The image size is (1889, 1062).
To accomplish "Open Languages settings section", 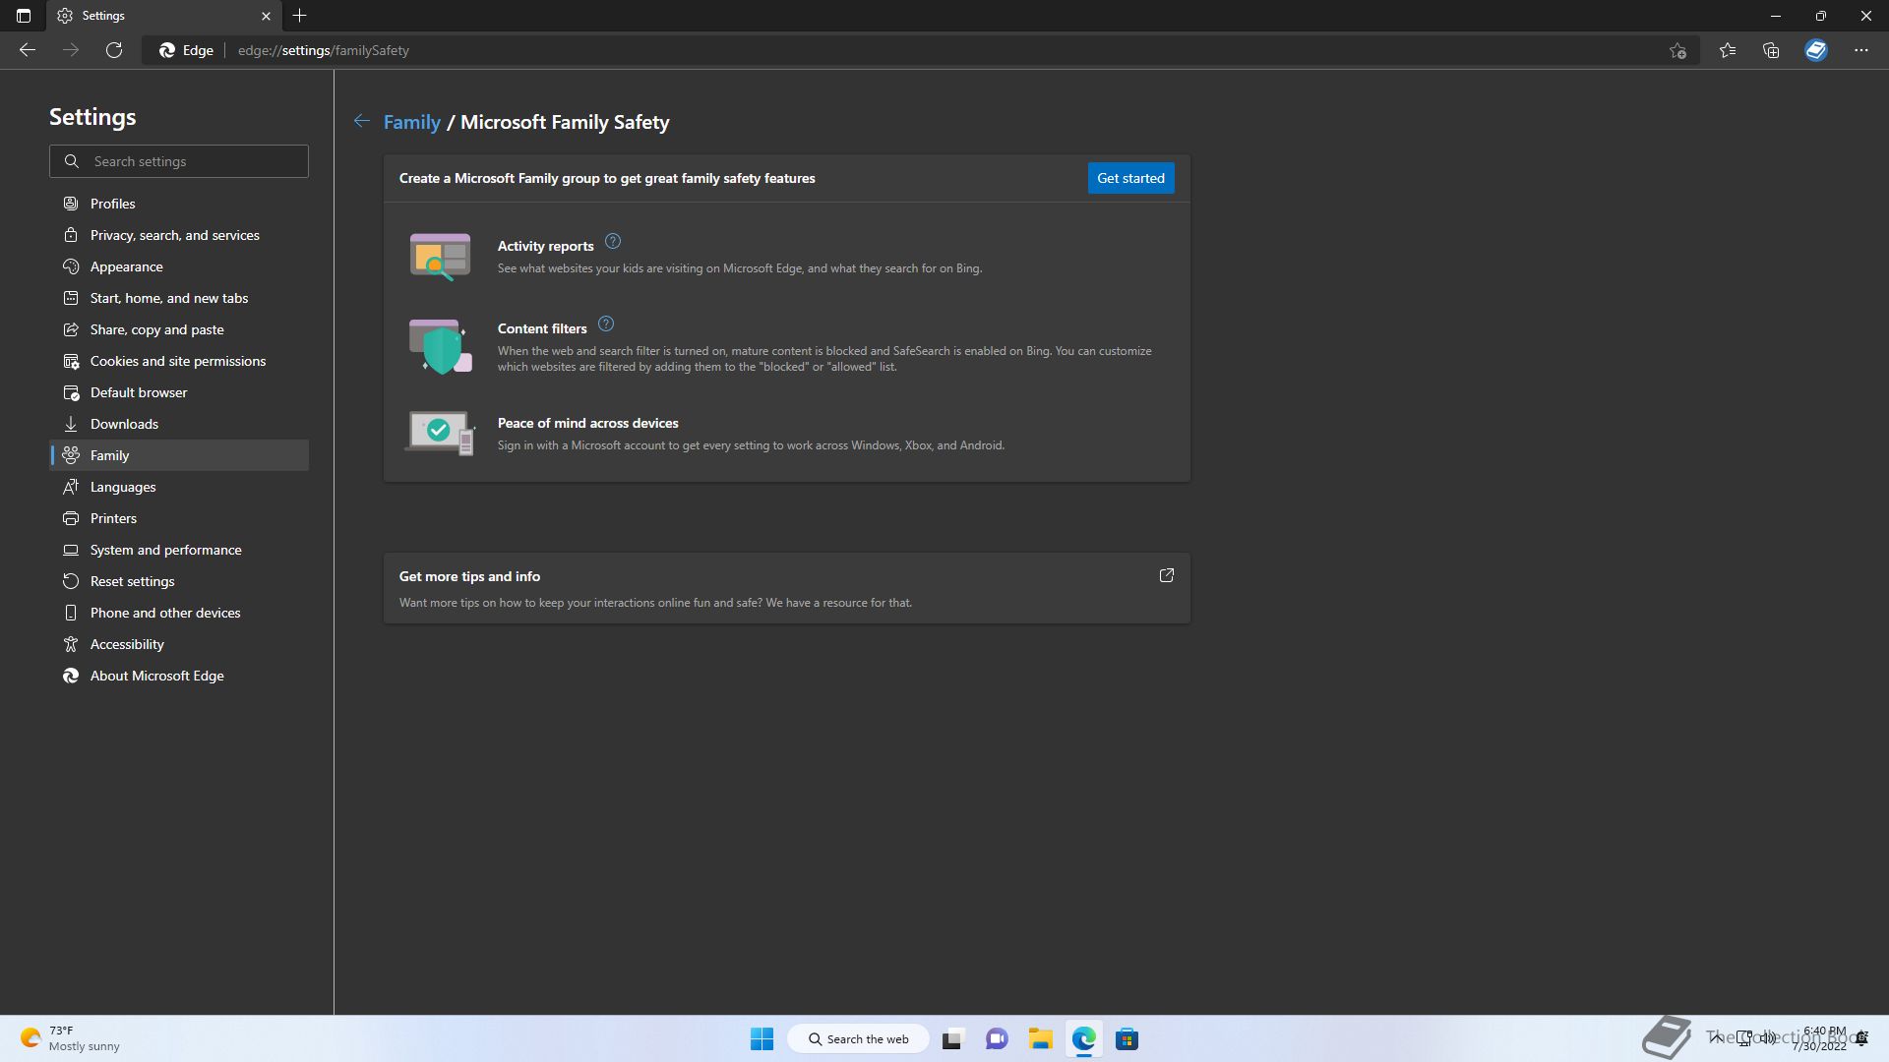I will coord(179,487).
